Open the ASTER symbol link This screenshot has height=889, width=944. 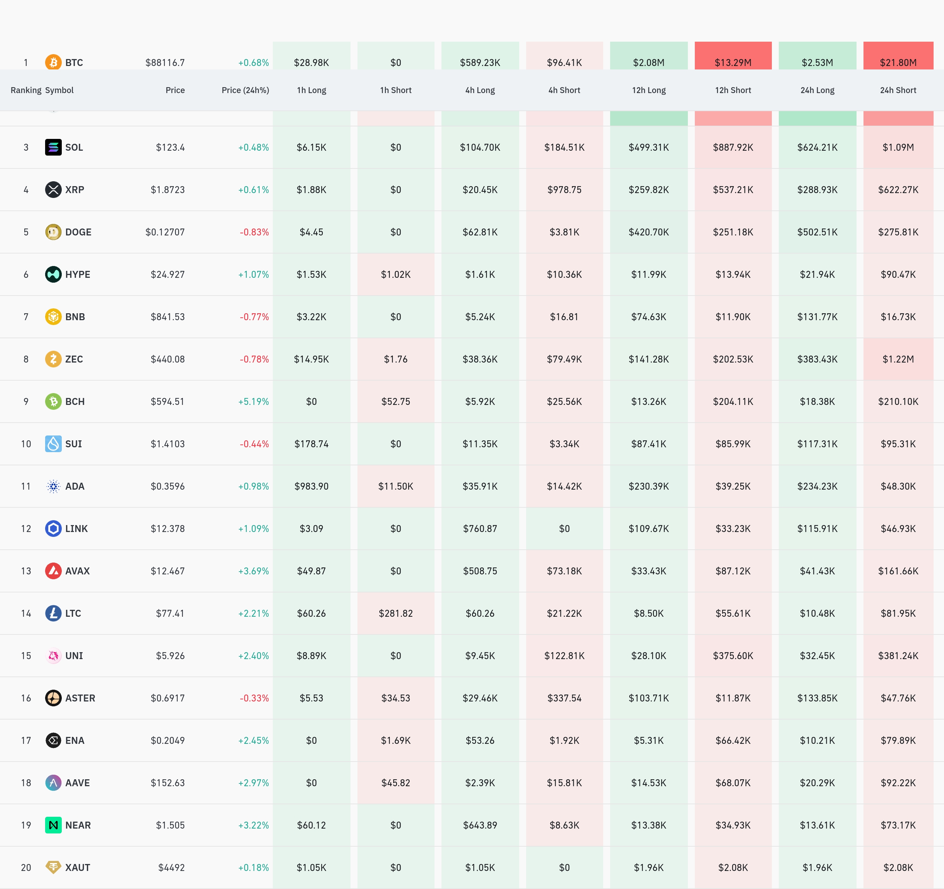coord(80,698)
